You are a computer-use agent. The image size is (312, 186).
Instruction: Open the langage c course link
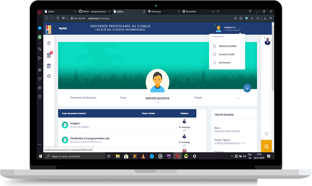tap(75, 123)
